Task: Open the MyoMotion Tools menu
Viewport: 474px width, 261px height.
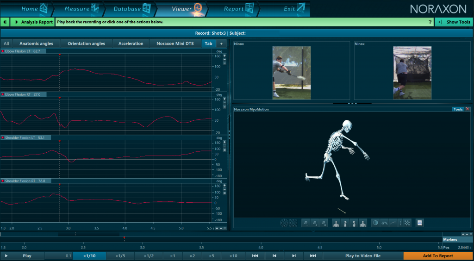Action: click(458, 109)
